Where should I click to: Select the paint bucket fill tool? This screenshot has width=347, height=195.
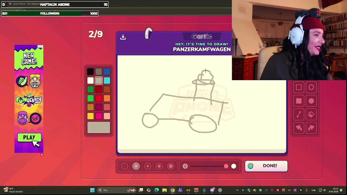coord(311,115)
